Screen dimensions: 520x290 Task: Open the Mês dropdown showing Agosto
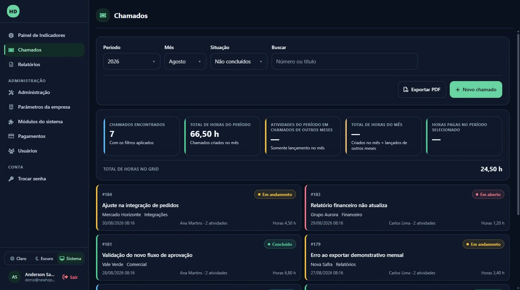pos(185,61)
